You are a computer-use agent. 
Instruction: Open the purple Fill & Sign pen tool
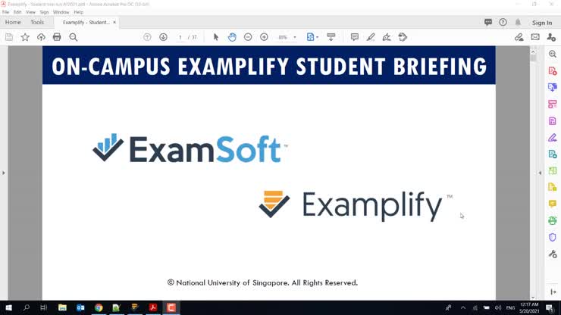point(553,137)
